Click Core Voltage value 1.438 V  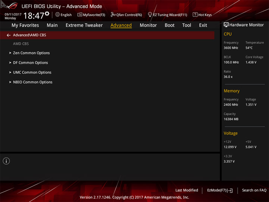point(251,62)
